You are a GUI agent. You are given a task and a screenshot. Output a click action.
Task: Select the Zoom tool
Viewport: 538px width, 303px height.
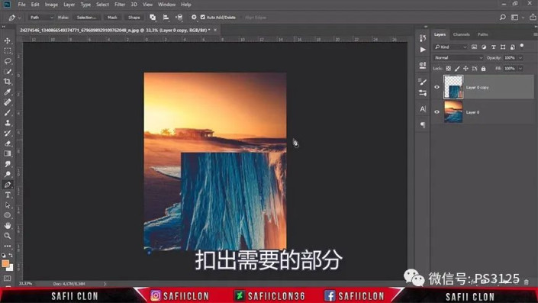point(7,236)
